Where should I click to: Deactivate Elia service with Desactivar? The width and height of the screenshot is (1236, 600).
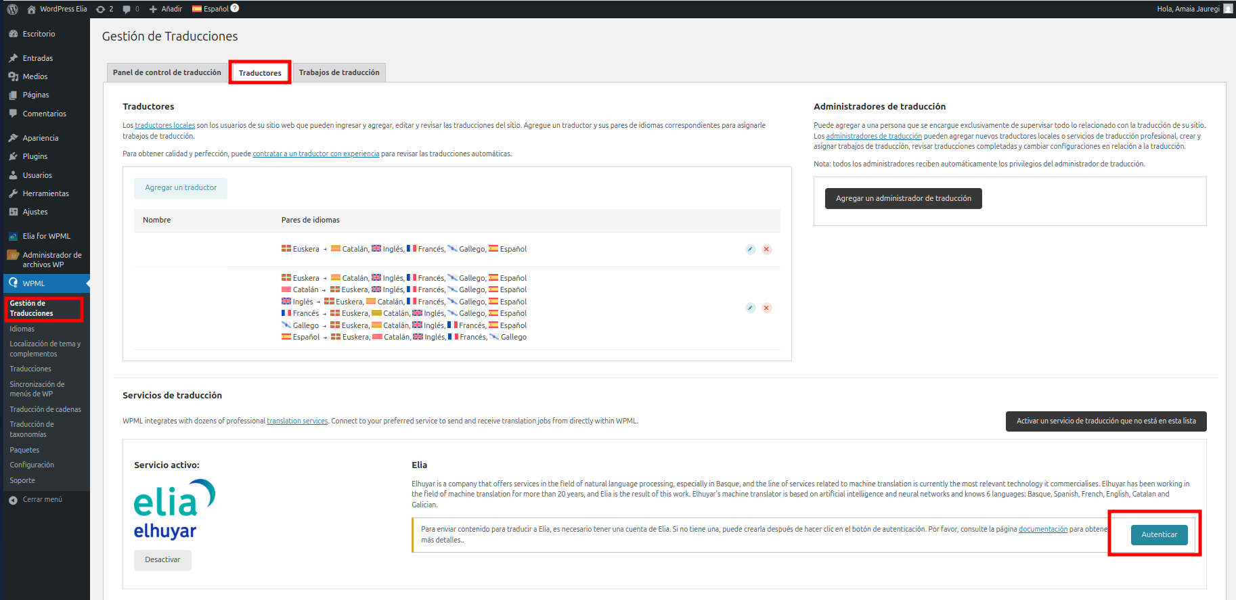[162, 560]
